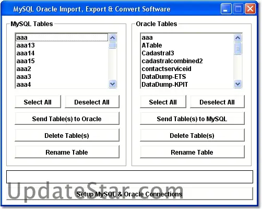Select the aaa row in Oracle Tables

[x=187, y=38]
